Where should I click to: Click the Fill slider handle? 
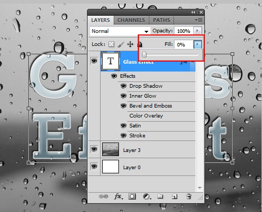click(x=144, y=54)
